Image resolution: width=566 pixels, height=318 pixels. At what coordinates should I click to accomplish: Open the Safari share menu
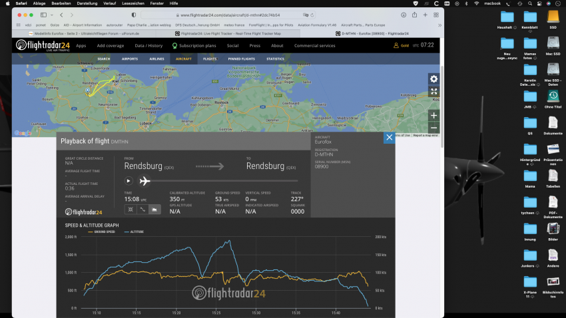coord(414,15)
